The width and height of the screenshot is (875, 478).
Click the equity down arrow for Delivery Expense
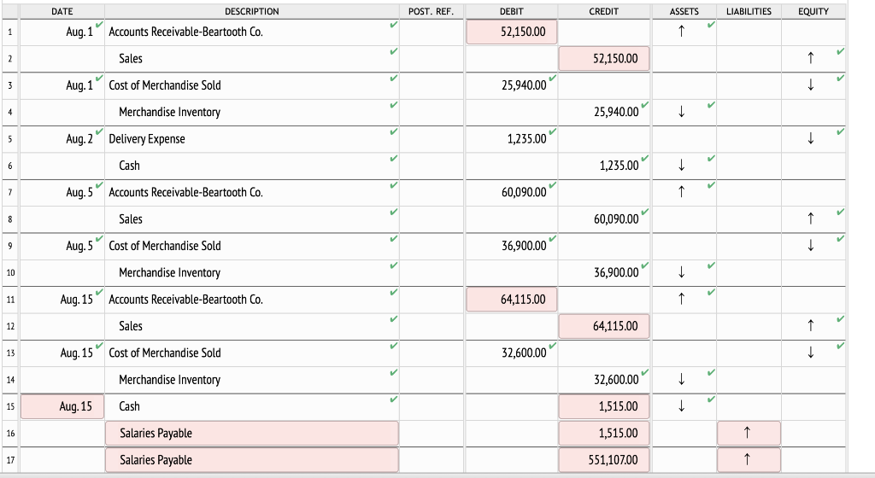(x=811, y=138)
